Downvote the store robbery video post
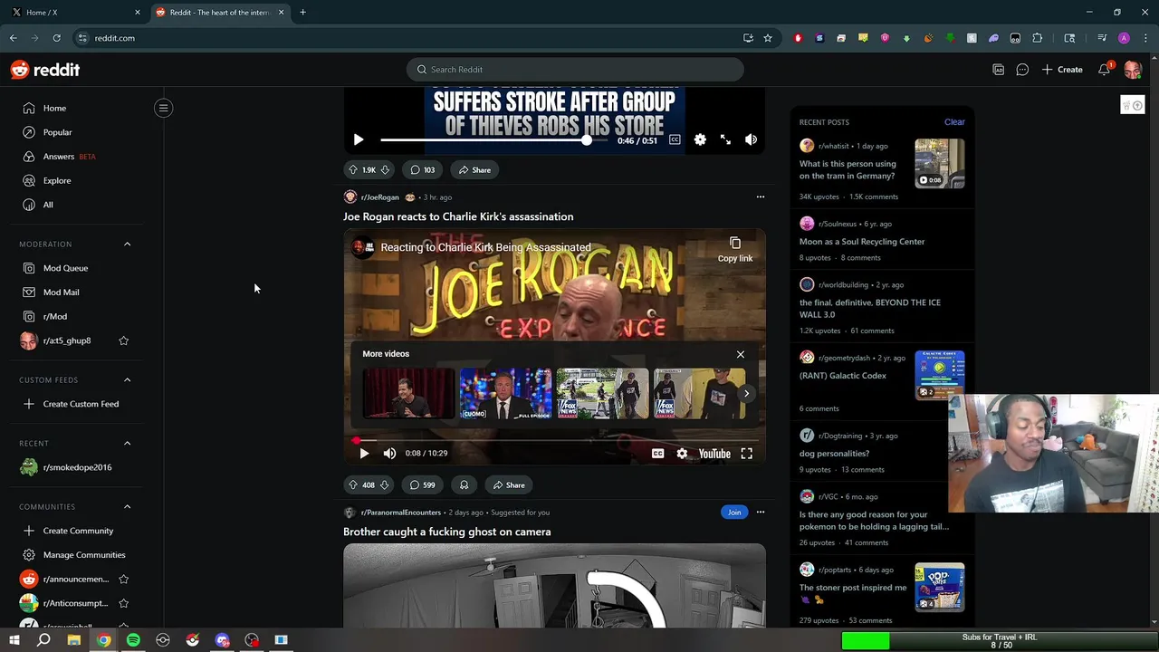 pos(385,169)
